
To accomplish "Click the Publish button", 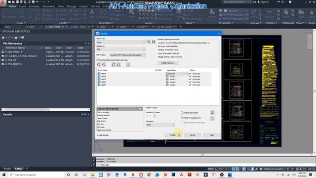I will (x=173, y=135).
